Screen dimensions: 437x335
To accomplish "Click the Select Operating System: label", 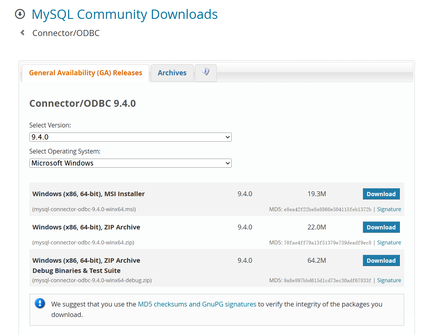I will [x=65, y=151].
